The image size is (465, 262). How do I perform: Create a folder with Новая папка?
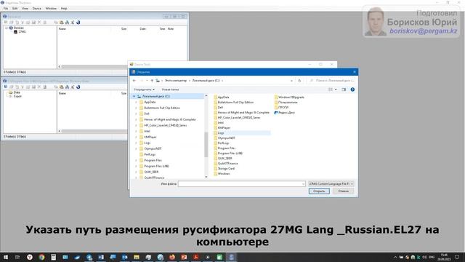coord(170,90)
